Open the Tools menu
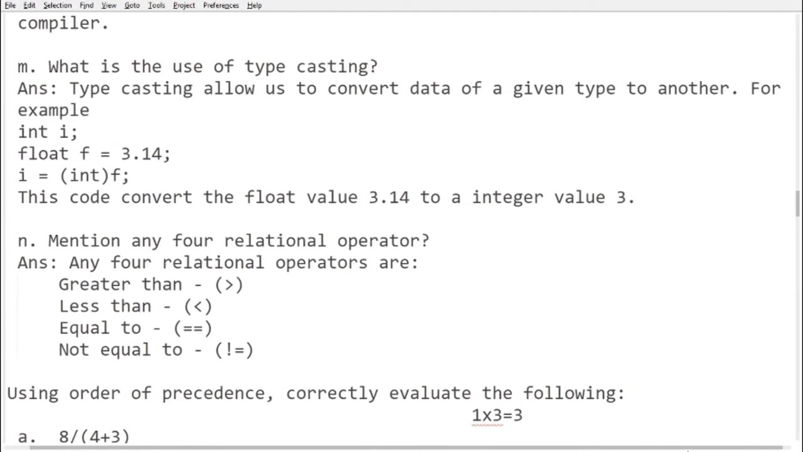The height and width of the screenshot is (452, 803). 156,5
